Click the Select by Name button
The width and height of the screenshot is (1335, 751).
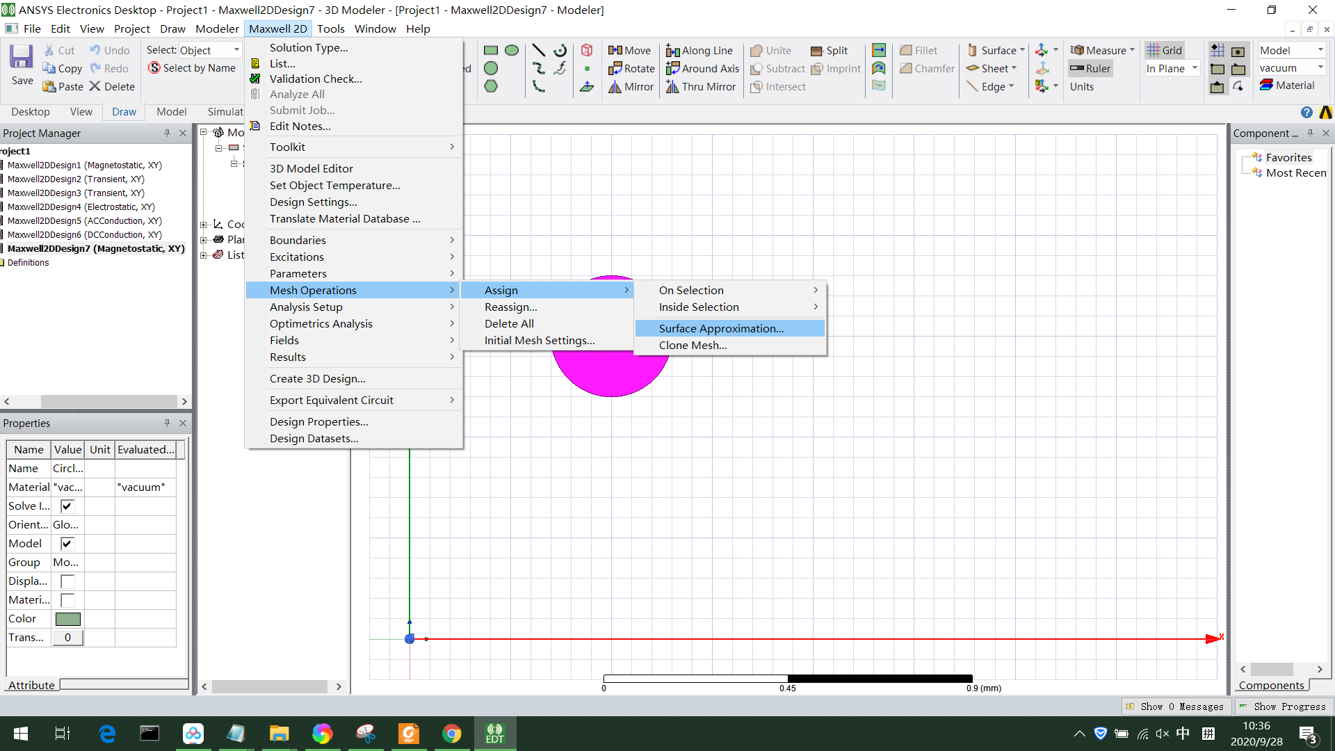pyautogui.click(x=192, y=67)
